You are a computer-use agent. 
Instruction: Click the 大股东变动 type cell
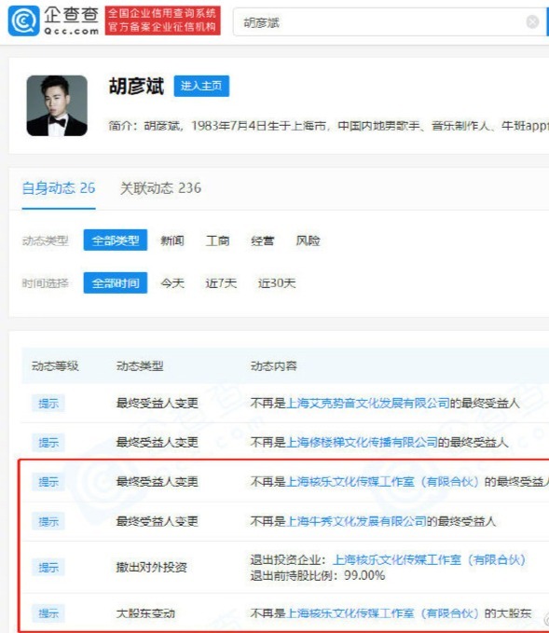coord(145,613)
